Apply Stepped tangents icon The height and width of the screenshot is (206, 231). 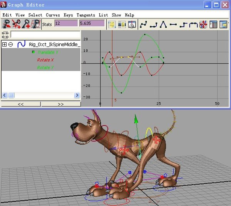[x=183, y=25]
